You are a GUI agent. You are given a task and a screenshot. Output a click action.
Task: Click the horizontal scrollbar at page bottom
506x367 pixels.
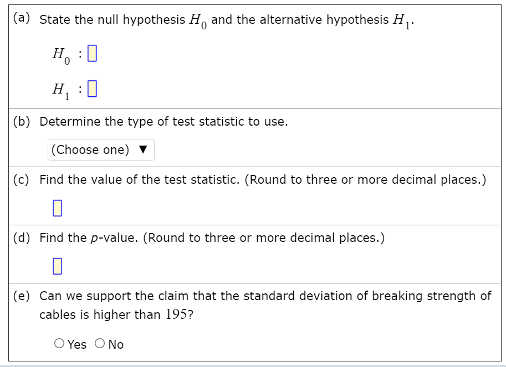pyautogui.click(x=253, y=363)
